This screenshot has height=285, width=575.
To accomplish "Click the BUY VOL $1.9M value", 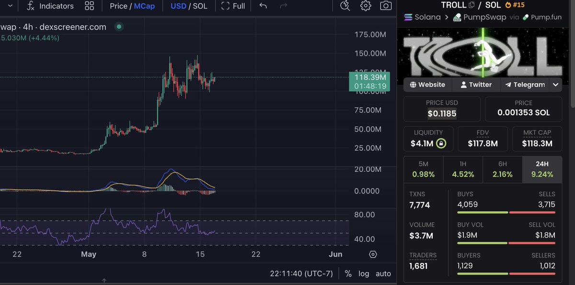I will pyautogui.click(x=467, y=235).
